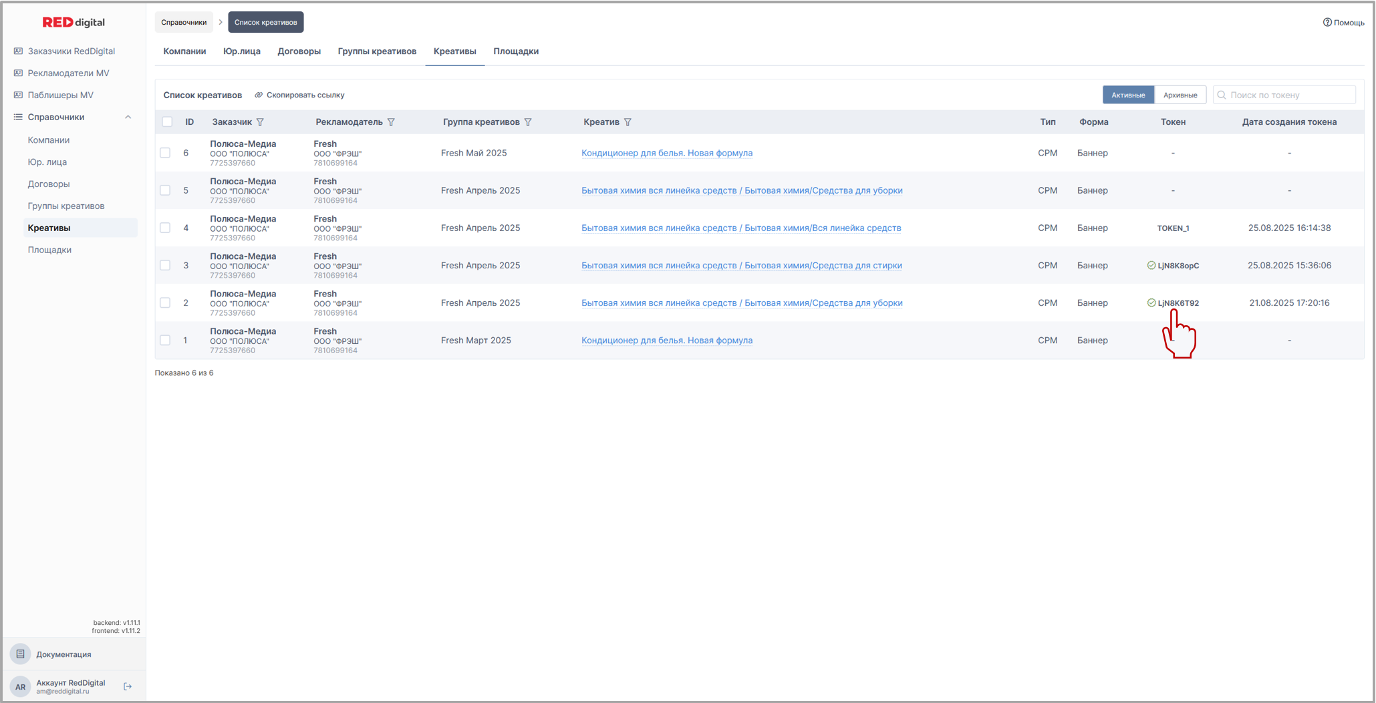The height and width of the screenshot is (703, 1376).
Task: Open the Рекламодатель column filter icon
Action: [391, 122]
